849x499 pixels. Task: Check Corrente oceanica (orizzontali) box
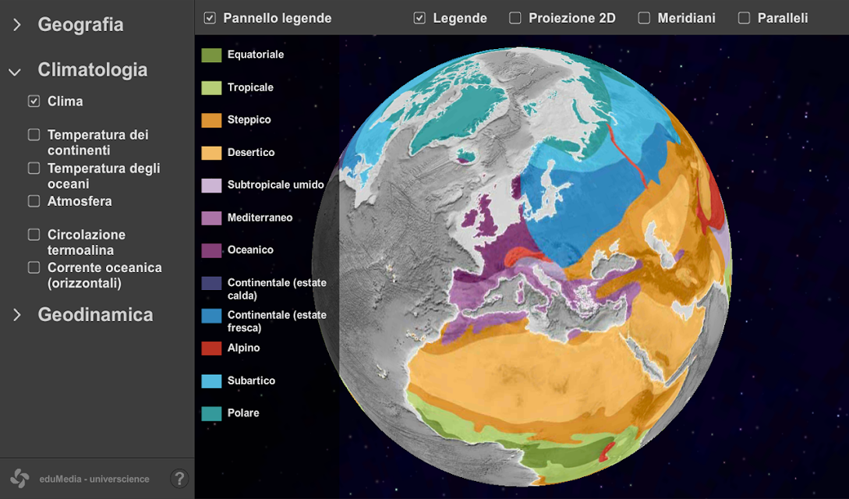coord(34,268)
